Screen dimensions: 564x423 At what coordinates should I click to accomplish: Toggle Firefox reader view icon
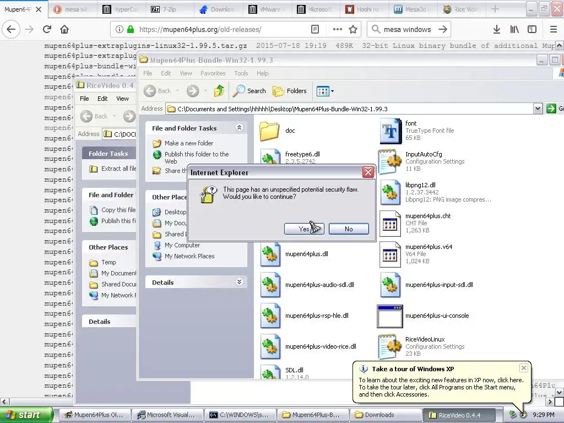314,29
